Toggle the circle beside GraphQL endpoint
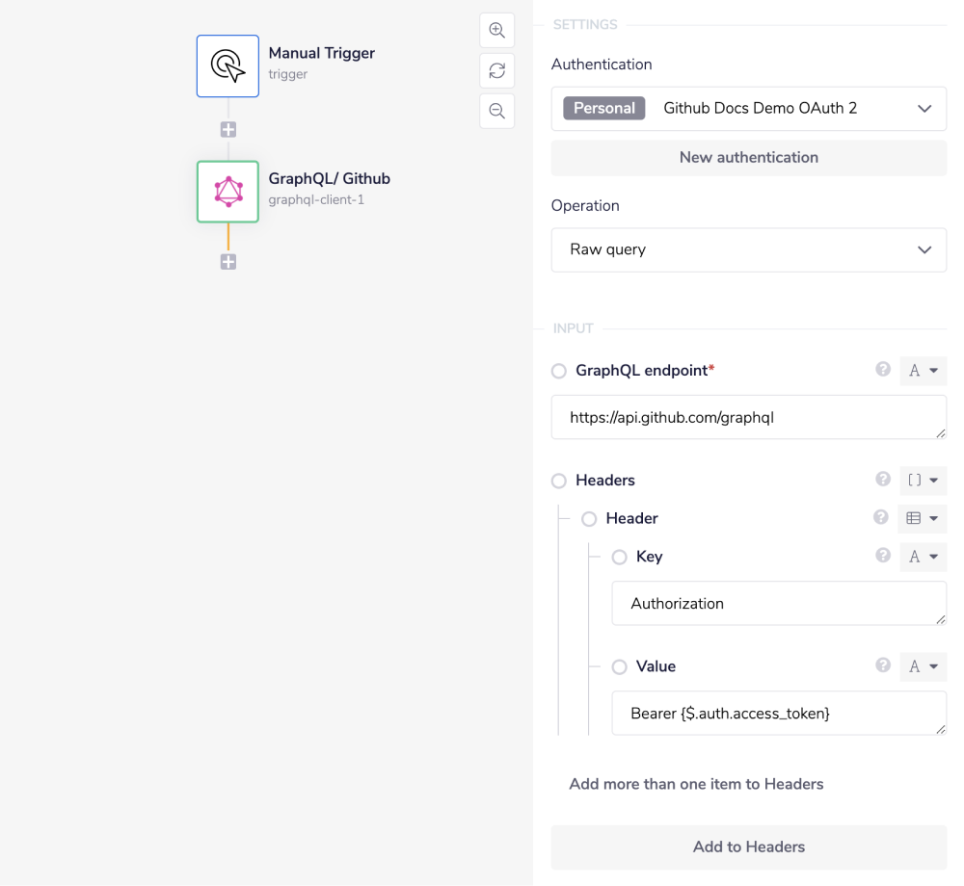This screenshot has width=964, height=886. (x=558, y=371)
